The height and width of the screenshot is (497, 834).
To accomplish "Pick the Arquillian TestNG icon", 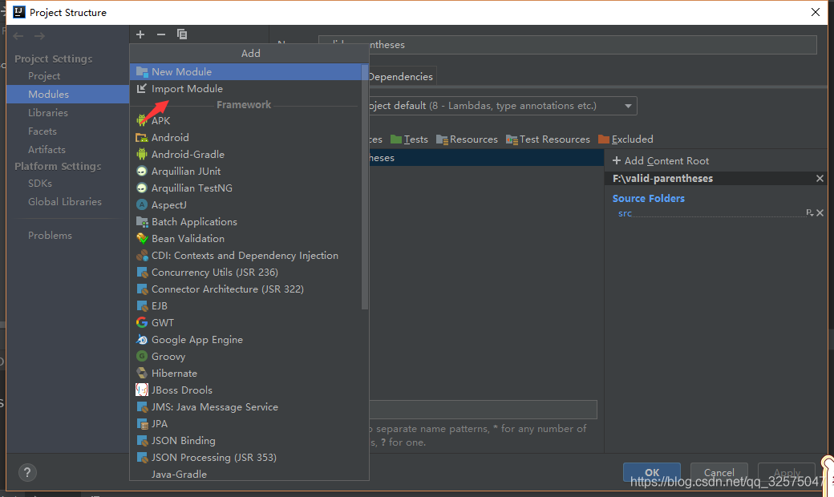I will pos(141,188).
